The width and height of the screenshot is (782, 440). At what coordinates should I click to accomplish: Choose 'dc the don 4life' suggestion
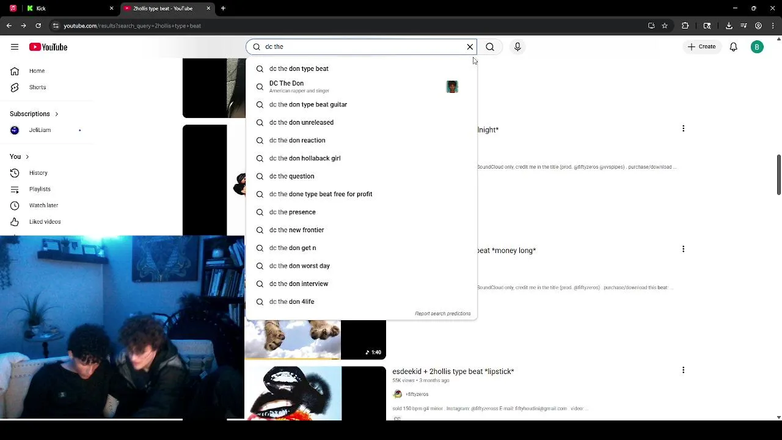coord(361,302)
